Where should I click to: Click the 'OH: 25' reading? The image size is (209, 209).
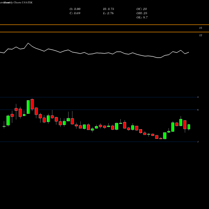point(142,13)
